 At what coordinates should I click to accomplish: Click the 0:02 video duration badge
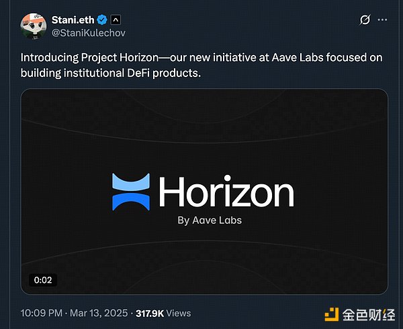pyautogui.click(x=43, y=279)
